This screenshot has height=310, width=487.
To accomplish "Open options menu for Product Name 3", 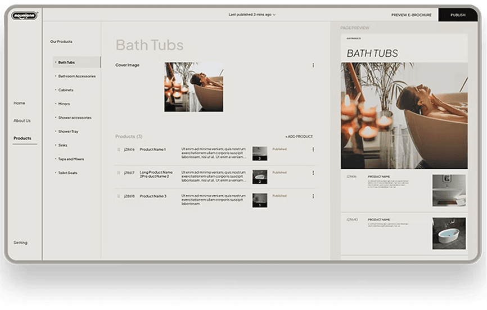I will [x=313, y=196].
